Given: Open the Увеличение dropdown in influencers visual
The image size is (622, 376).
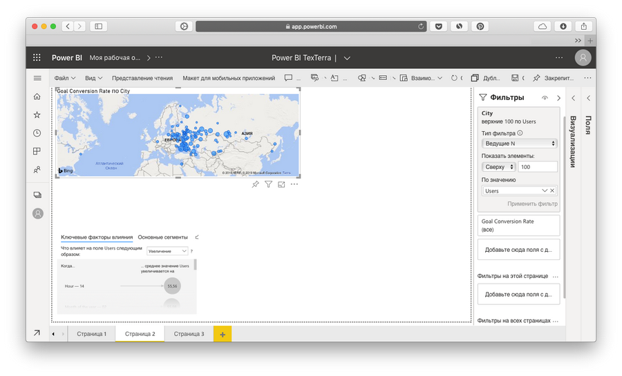Looking at the screenshot, I should pyautogui.click(x=167, y=251).
